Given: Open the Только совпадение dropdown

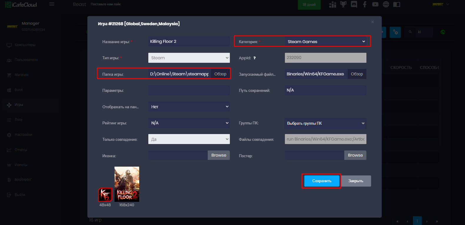Looking at the screenshot, I should pyautogui.click(x=189, y=139).
